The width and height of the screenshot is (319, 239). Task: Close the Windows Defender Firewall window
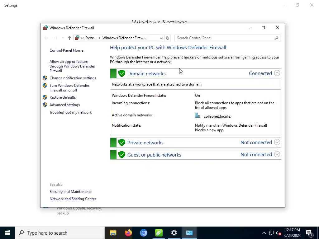(277, 28)
